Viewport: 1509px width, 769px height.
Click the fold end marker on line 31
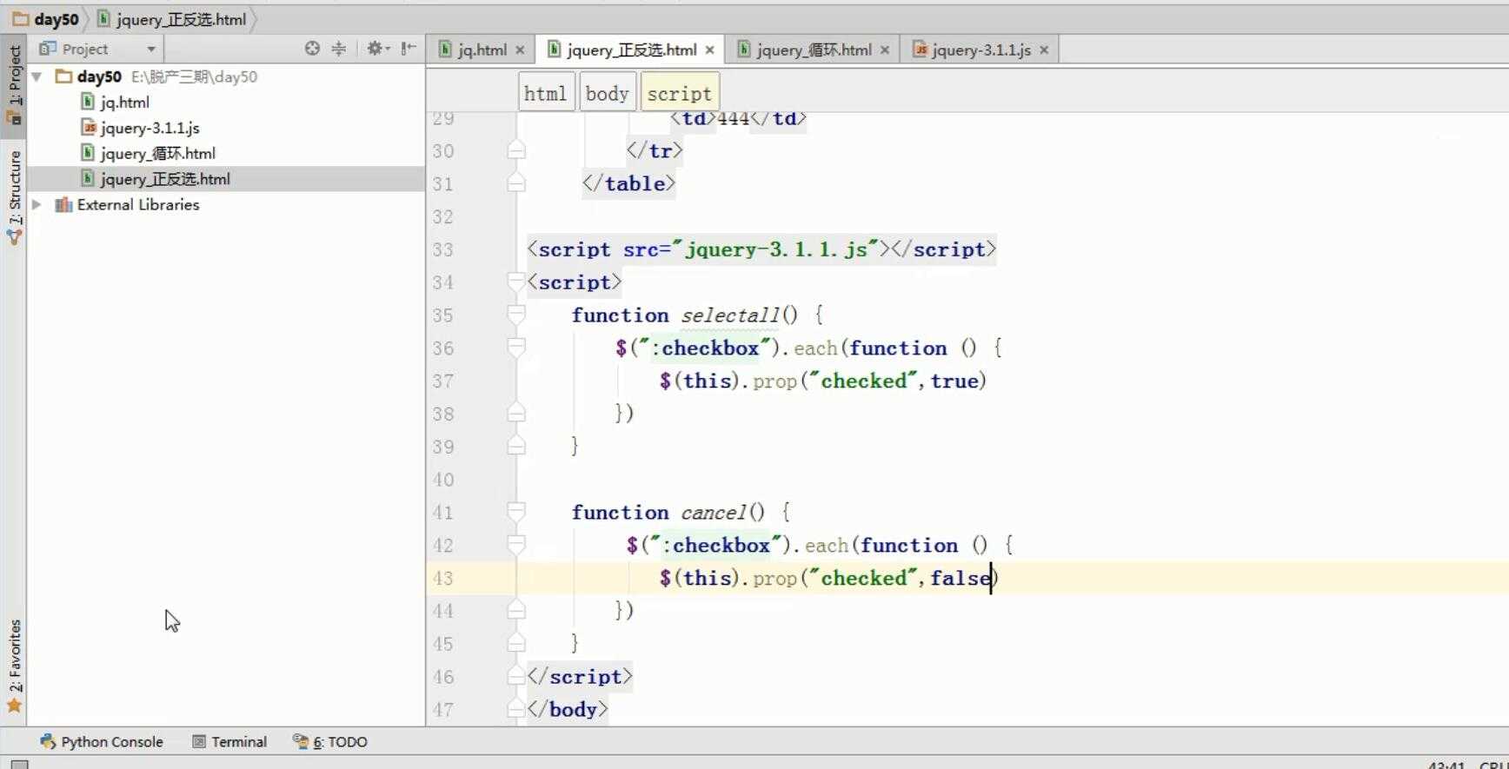click(516, 183)
